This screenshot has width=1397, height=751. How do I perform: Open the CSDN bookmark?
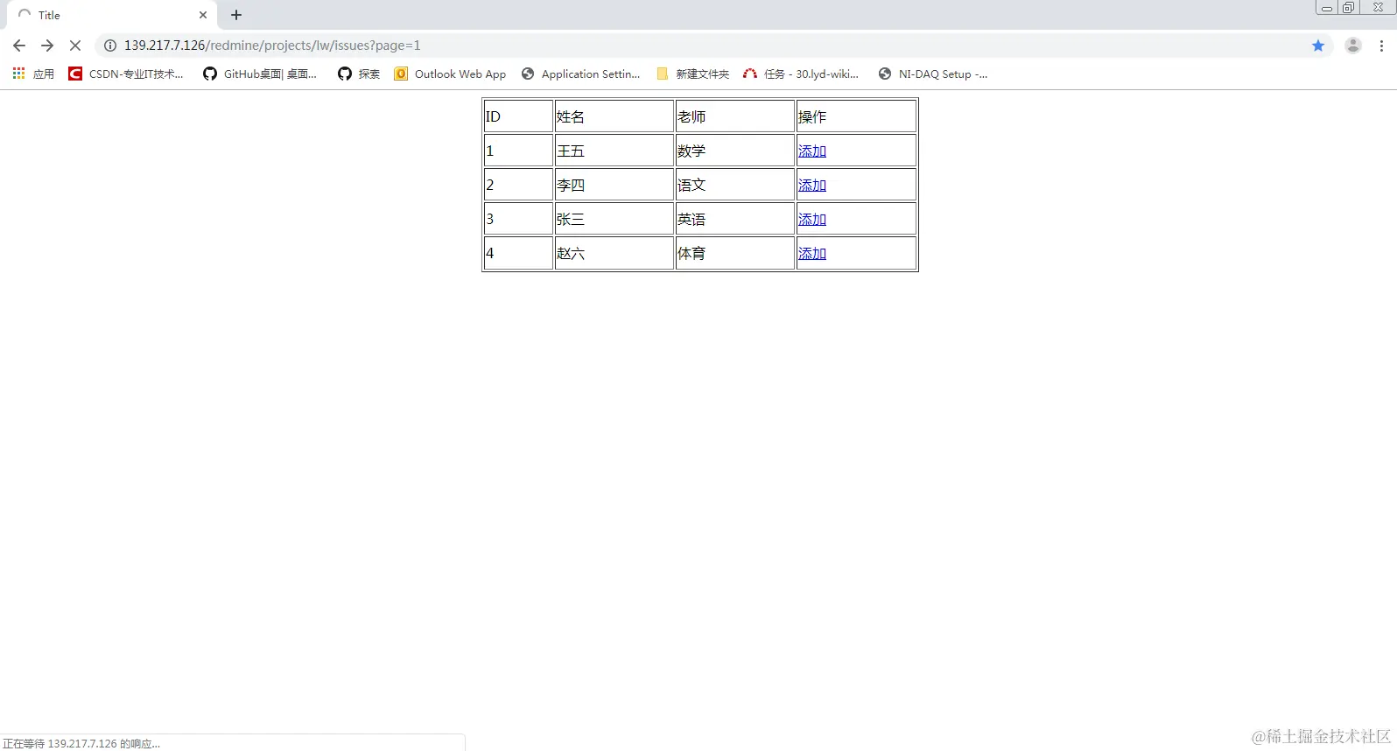coord(126,74)
